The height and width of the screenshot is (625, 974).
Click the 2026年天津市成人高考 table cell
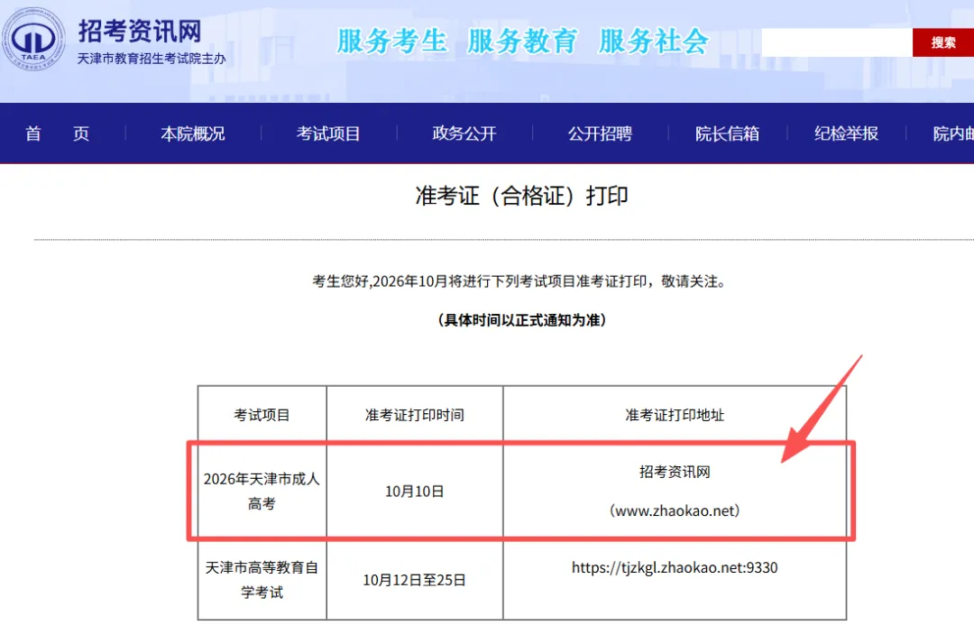[262, 491]
